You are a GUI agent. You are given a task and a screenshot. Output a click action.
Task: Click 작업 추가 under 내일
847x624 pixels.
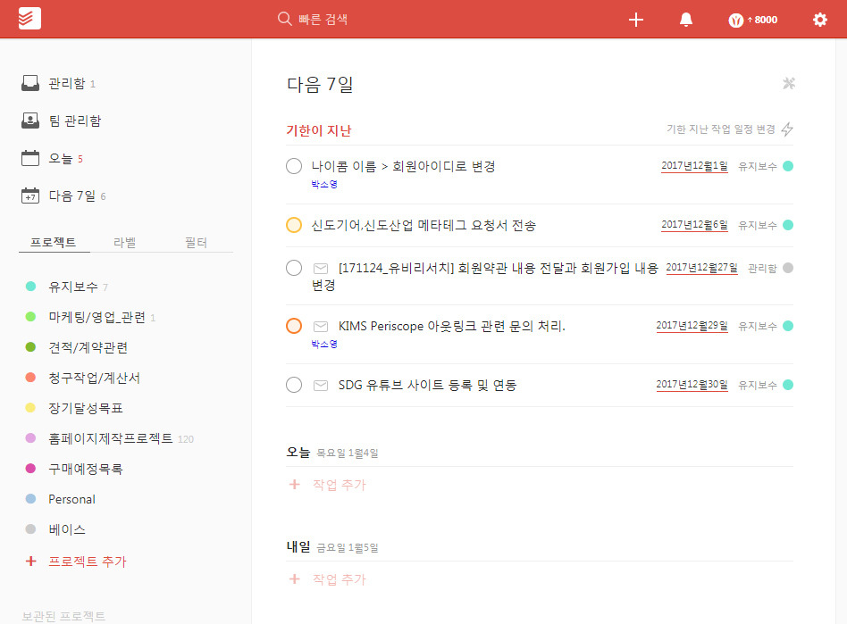(x=340, y=579)
